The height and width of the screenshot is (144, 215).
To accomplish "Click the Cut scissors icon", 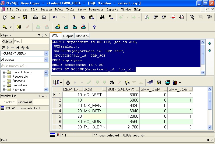I will click(x=74, y=17).
